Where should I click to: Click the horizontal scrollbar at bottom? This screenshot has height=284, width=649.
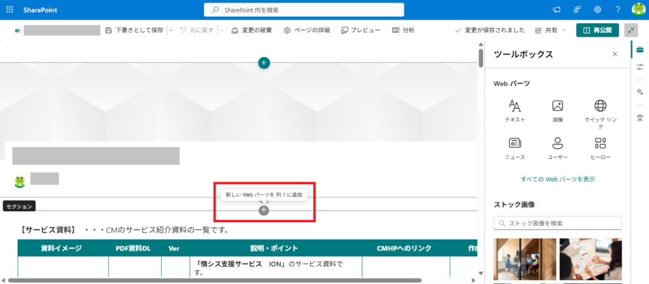pos(214,280)
